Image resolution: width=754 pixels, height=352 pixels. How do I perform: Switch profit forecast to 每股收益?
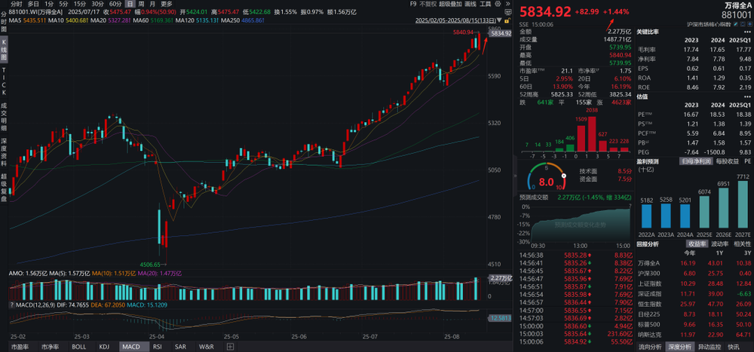(725, 161)
